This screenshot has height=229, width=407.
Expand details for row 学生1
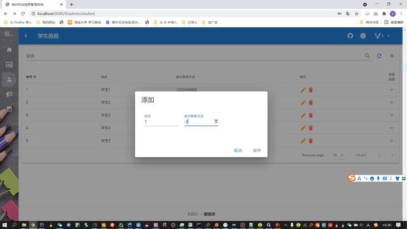pyautogui.click(x=392, y=90)
